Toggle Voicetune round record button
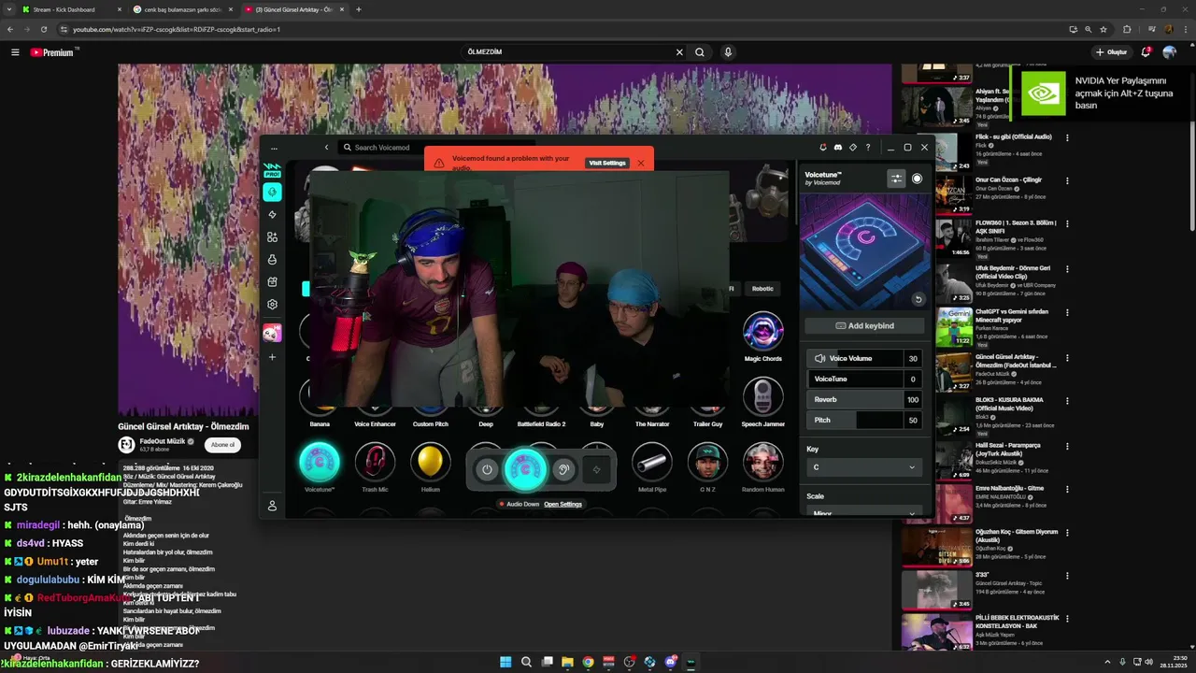 coord(917,179)
